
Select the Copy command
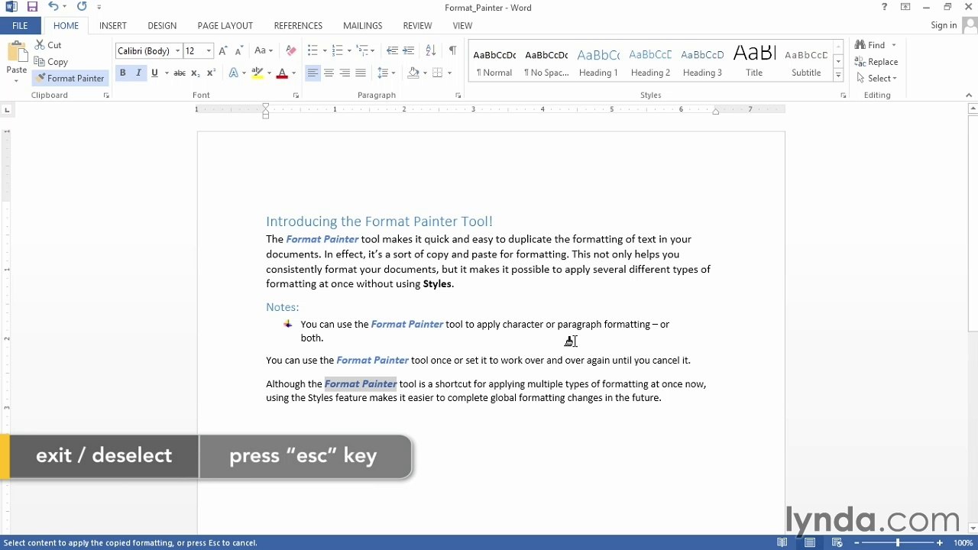50,62
